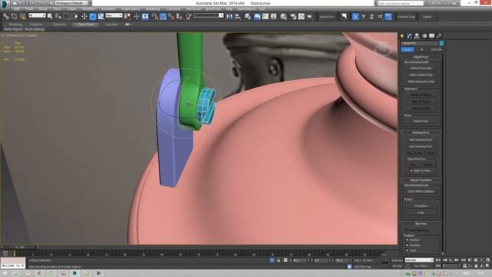Switch to the Freeform ribbon tab
The image size is (492, 277).
[x=36, y=24]
